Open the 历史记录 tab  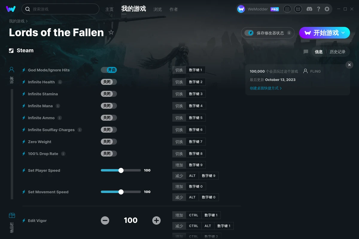click(337, 52)
